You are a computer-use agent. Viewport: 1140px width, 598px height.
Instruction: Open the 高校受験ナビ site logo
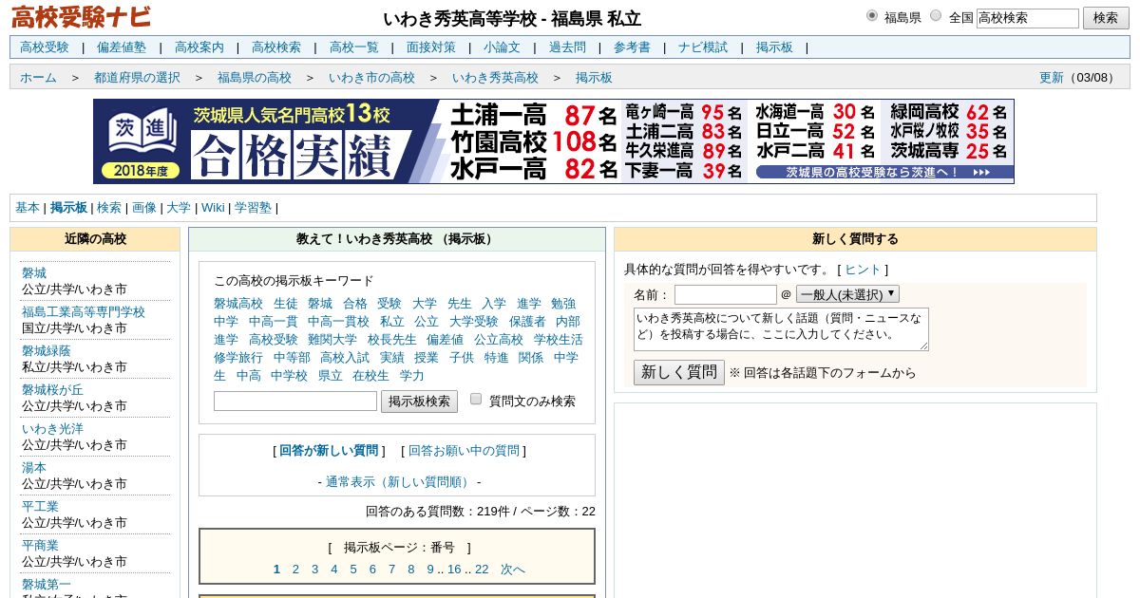(x=81, y=17)
